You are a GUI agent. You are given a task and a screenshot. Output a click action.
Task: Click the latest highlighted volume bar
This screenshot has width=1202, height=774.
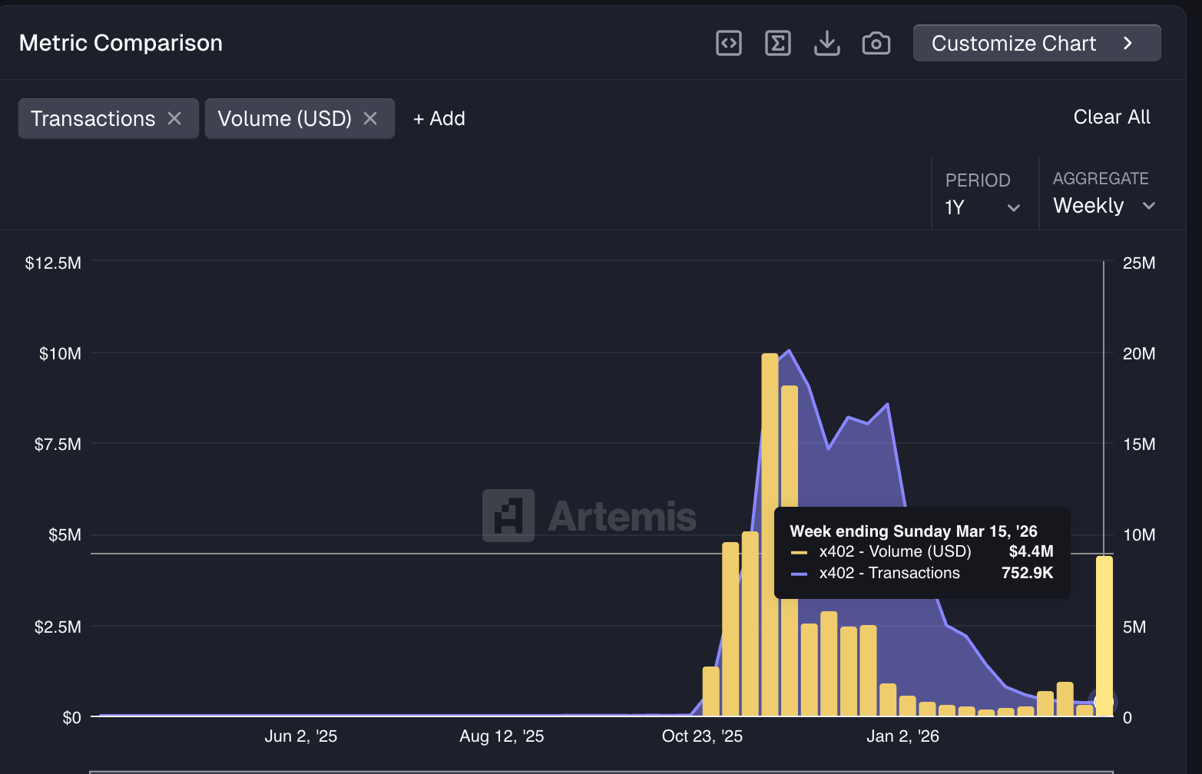[x=1104, y=636]
